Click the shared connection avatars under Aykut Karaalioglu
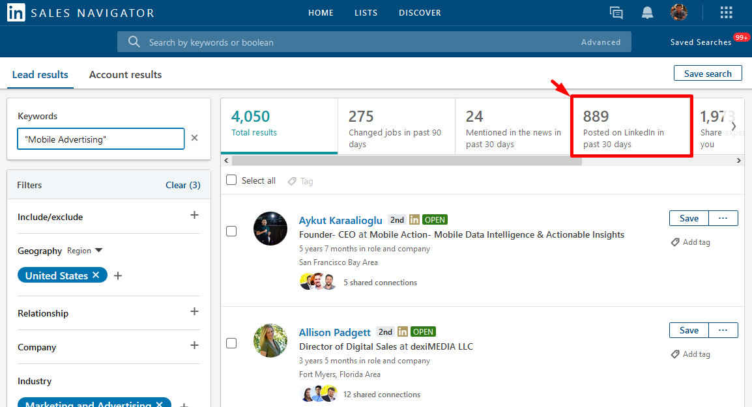Image resolution: width=752 pixels, height=407 pixels. point(318,282)
